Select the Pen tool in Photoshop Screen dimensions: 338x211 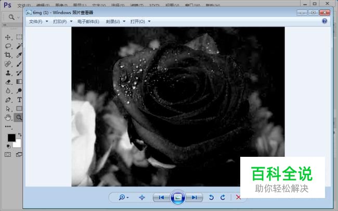click(x=8, y=100)
